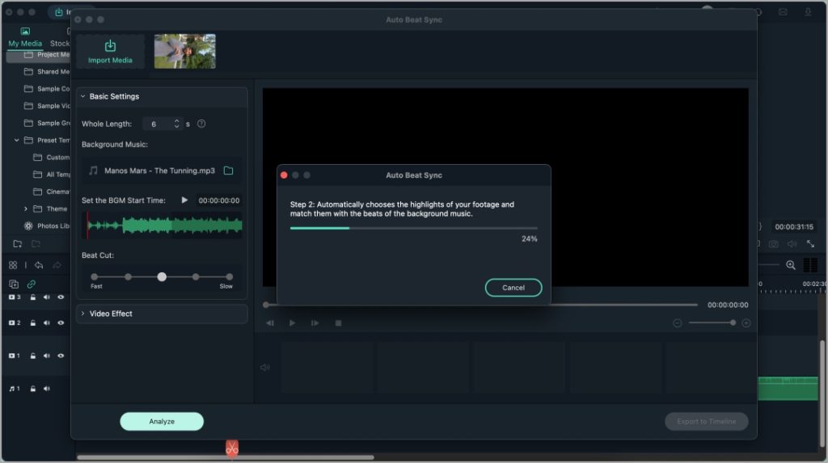Click the add track icon
The height and width of the screenshot is (463, 828).
pos(14,284)
